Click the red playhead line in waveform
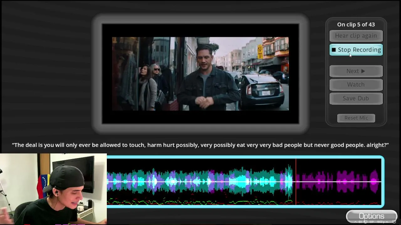The image size is (401, 225). point(296,182)
